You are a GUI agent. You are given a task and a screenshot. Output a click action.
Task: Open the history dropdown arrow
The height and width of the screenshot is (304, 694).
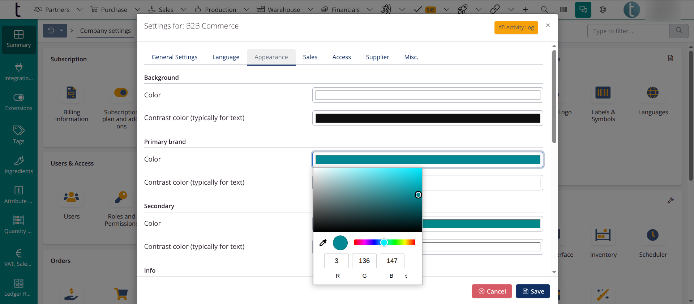(x=61, y=31)
